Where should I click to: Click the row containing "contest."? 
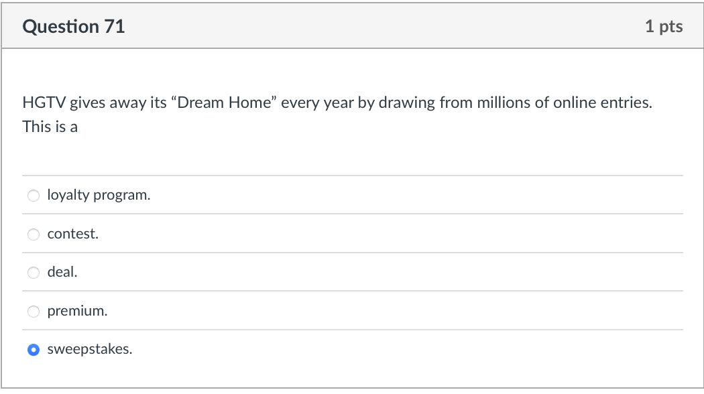[x=335, y=233]
